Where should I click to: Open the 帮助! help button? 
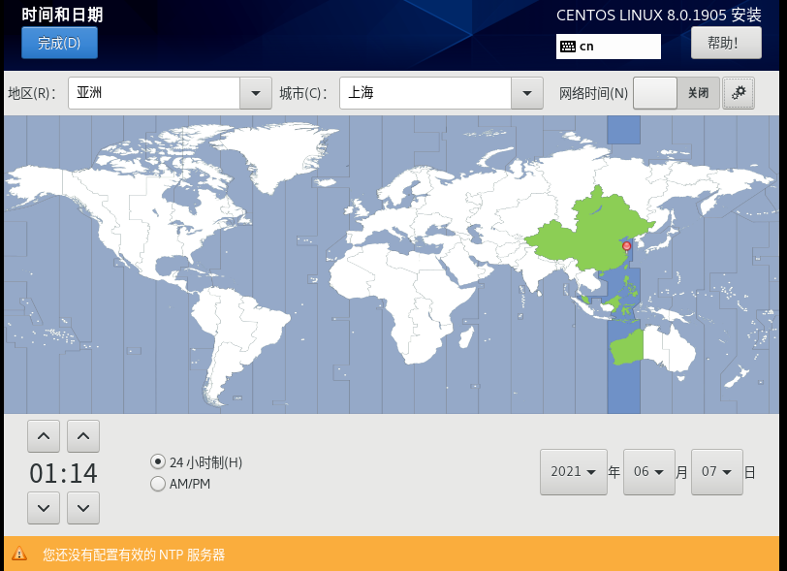[x=726, y=43]
